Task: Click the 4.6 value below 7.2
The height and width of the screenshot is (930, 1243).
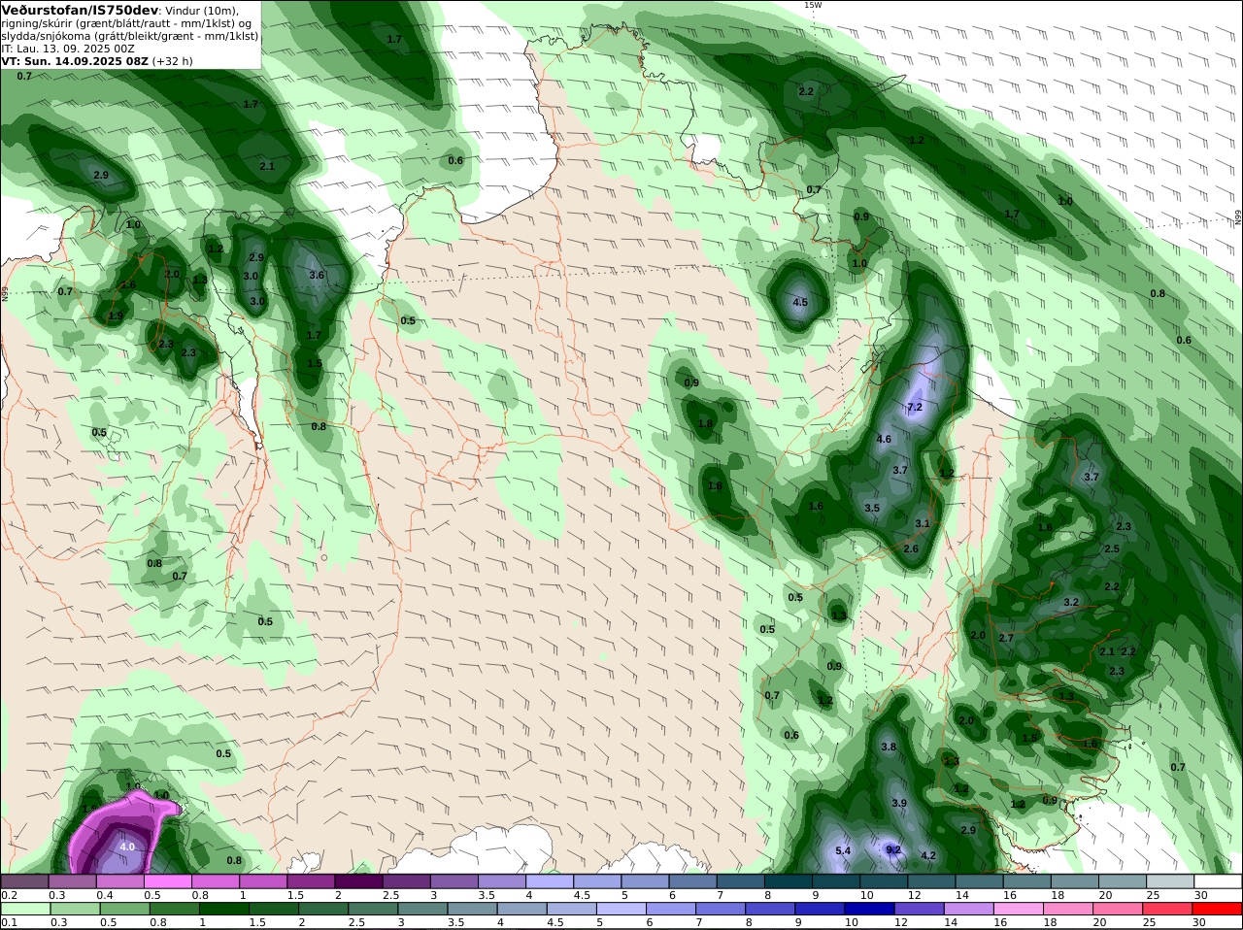Action: coord(884,440)
